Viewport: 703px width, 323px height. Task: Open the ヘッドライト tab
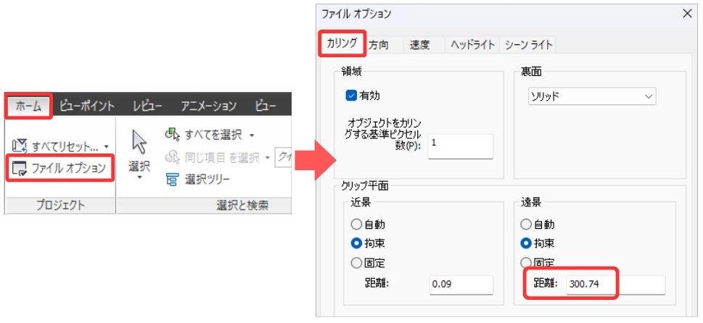click(x=472, y=45)
